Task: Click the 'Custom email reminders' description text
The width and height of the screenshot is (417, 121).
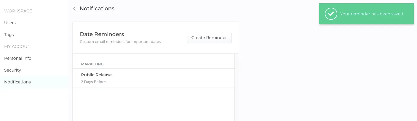Action: coord(120,42)
